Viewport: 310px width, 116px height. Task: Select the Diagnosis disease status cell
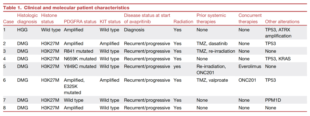[x=134, y=30]
